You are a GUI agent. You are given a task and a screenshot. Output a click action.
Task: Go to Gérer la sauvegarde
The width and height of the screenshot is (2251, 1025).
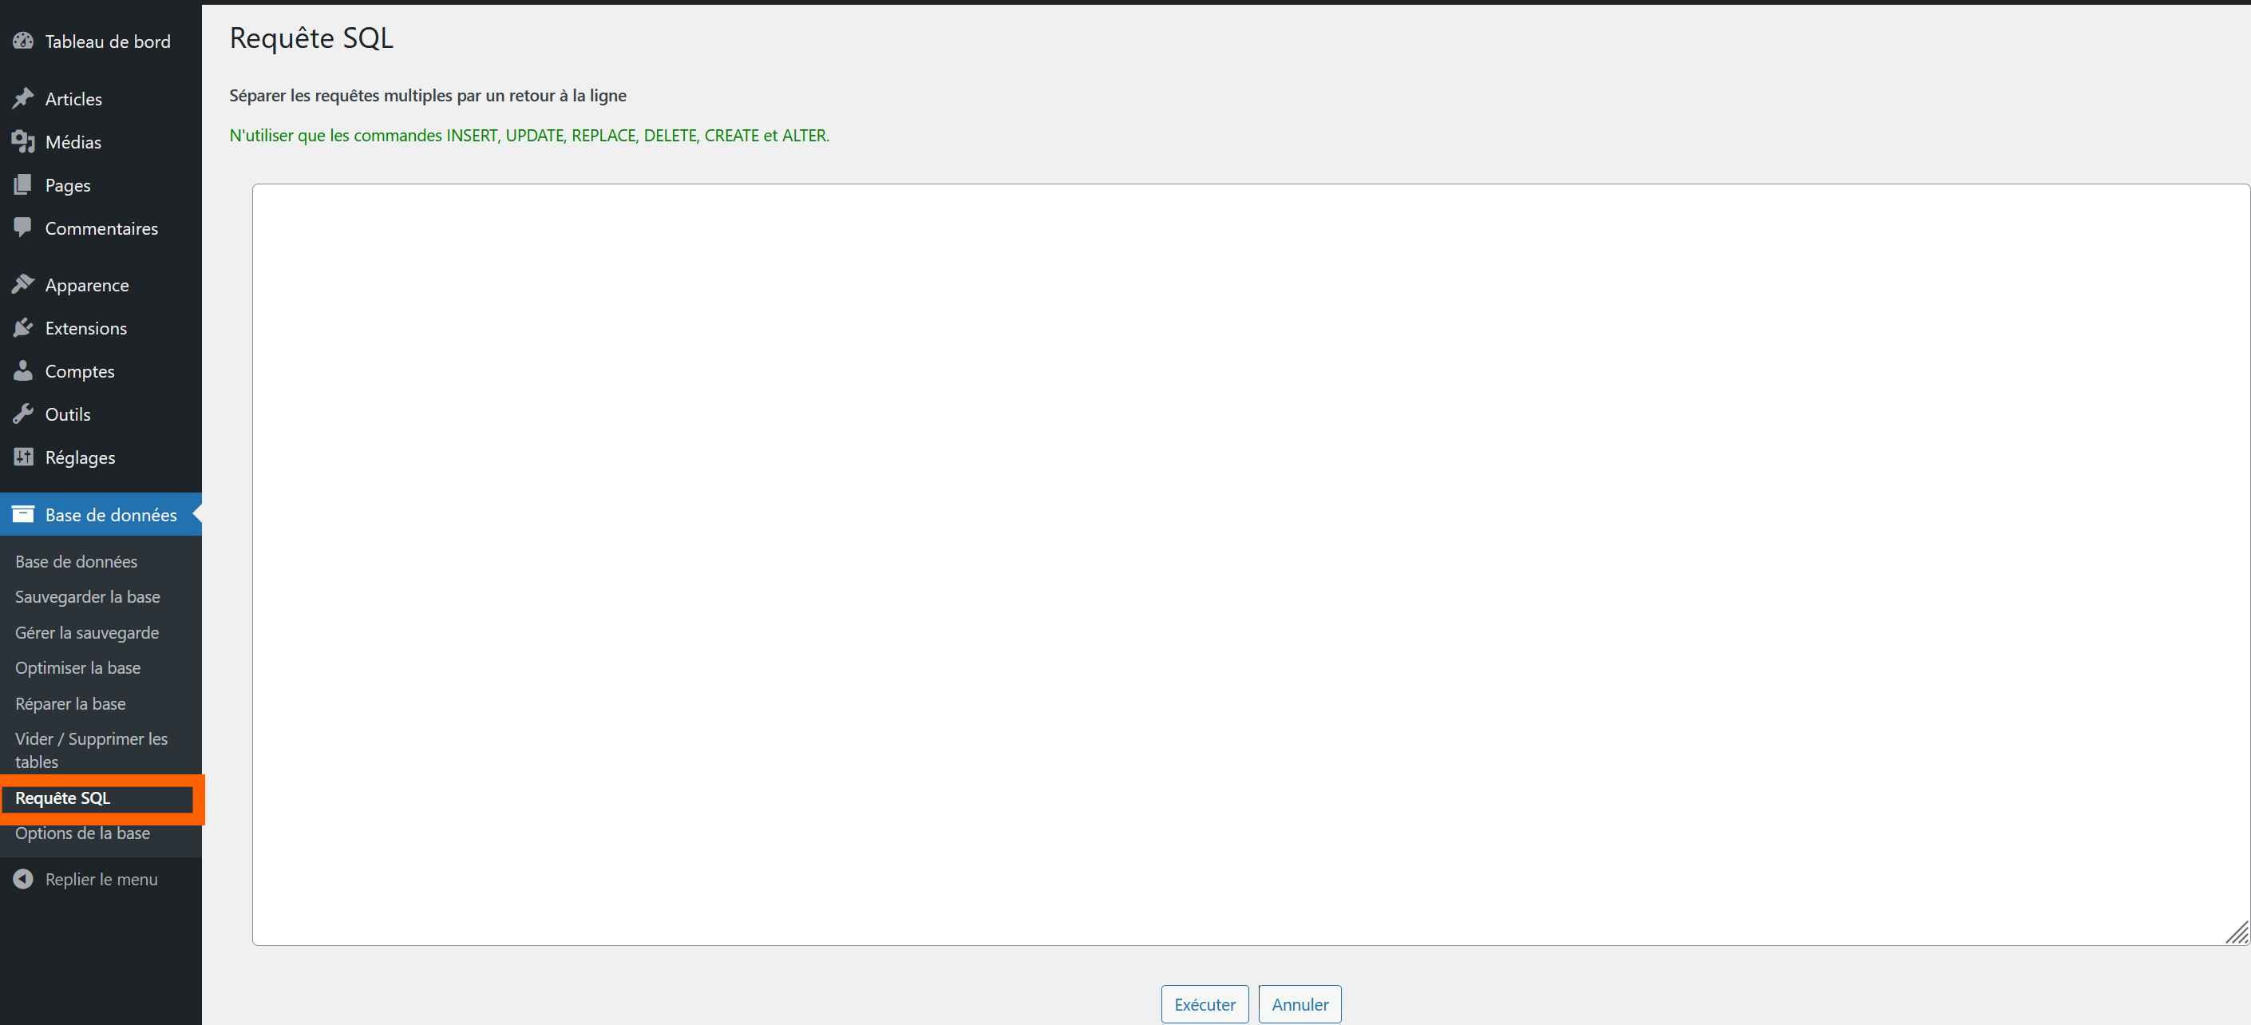point(86,633)
